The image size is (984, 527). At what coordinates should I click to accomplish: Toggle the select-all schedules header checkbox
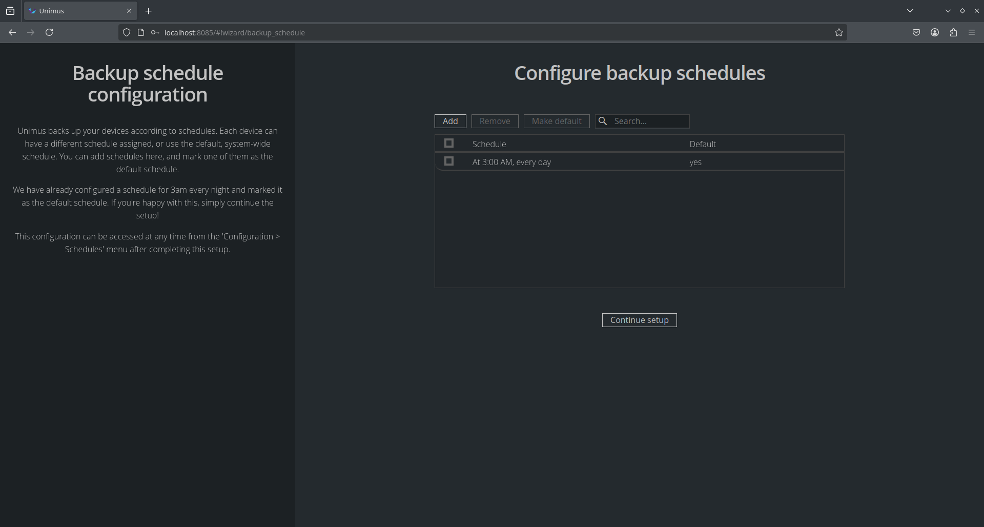pyautogui.click(x=449, y=144)
